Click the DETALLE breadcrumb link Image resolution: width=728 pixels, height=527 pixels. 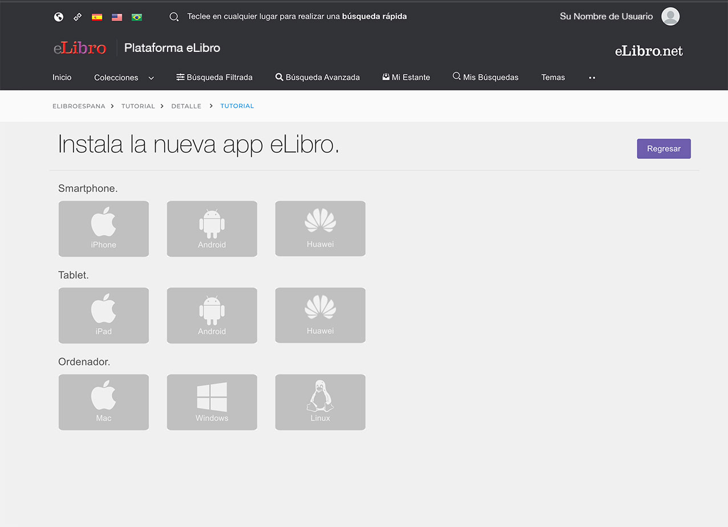[186, 106]
